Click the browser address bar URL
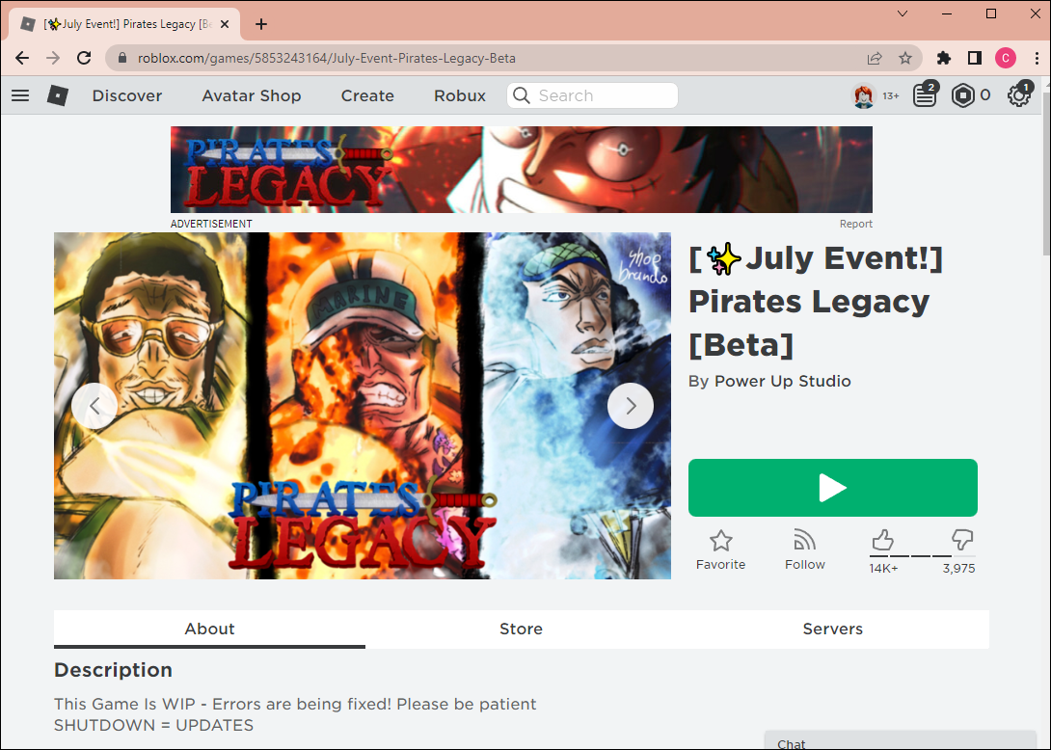 pos(327,58)
